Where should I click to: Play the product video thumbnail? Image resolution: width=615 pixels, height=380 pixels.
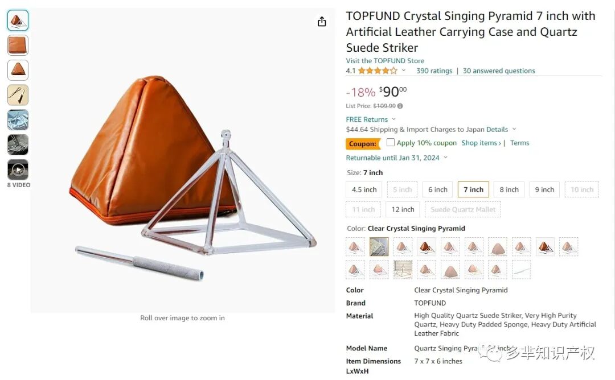tap(18, 170)
